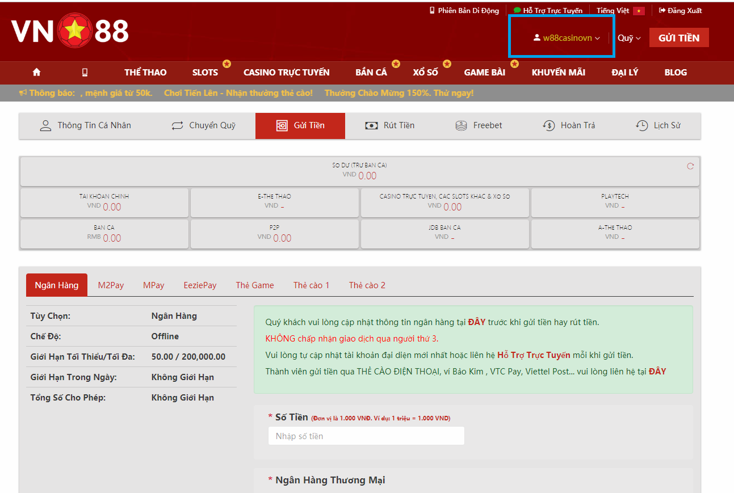Screen dimensions: 734x493
Task: Click the star badge on GAME BÀI
Action: [514, 64]
